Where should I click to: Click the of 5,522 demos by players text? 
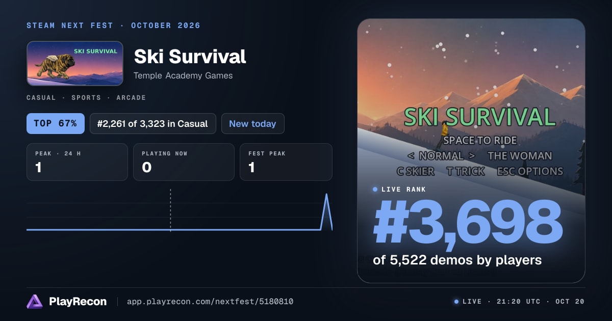(457, 260)
